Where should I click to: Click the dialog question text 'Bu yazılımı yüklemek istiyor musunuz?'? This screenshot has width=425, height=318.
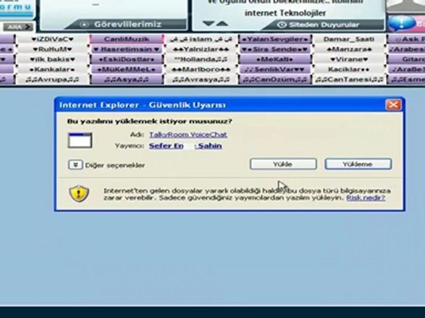tap(150, 121)
